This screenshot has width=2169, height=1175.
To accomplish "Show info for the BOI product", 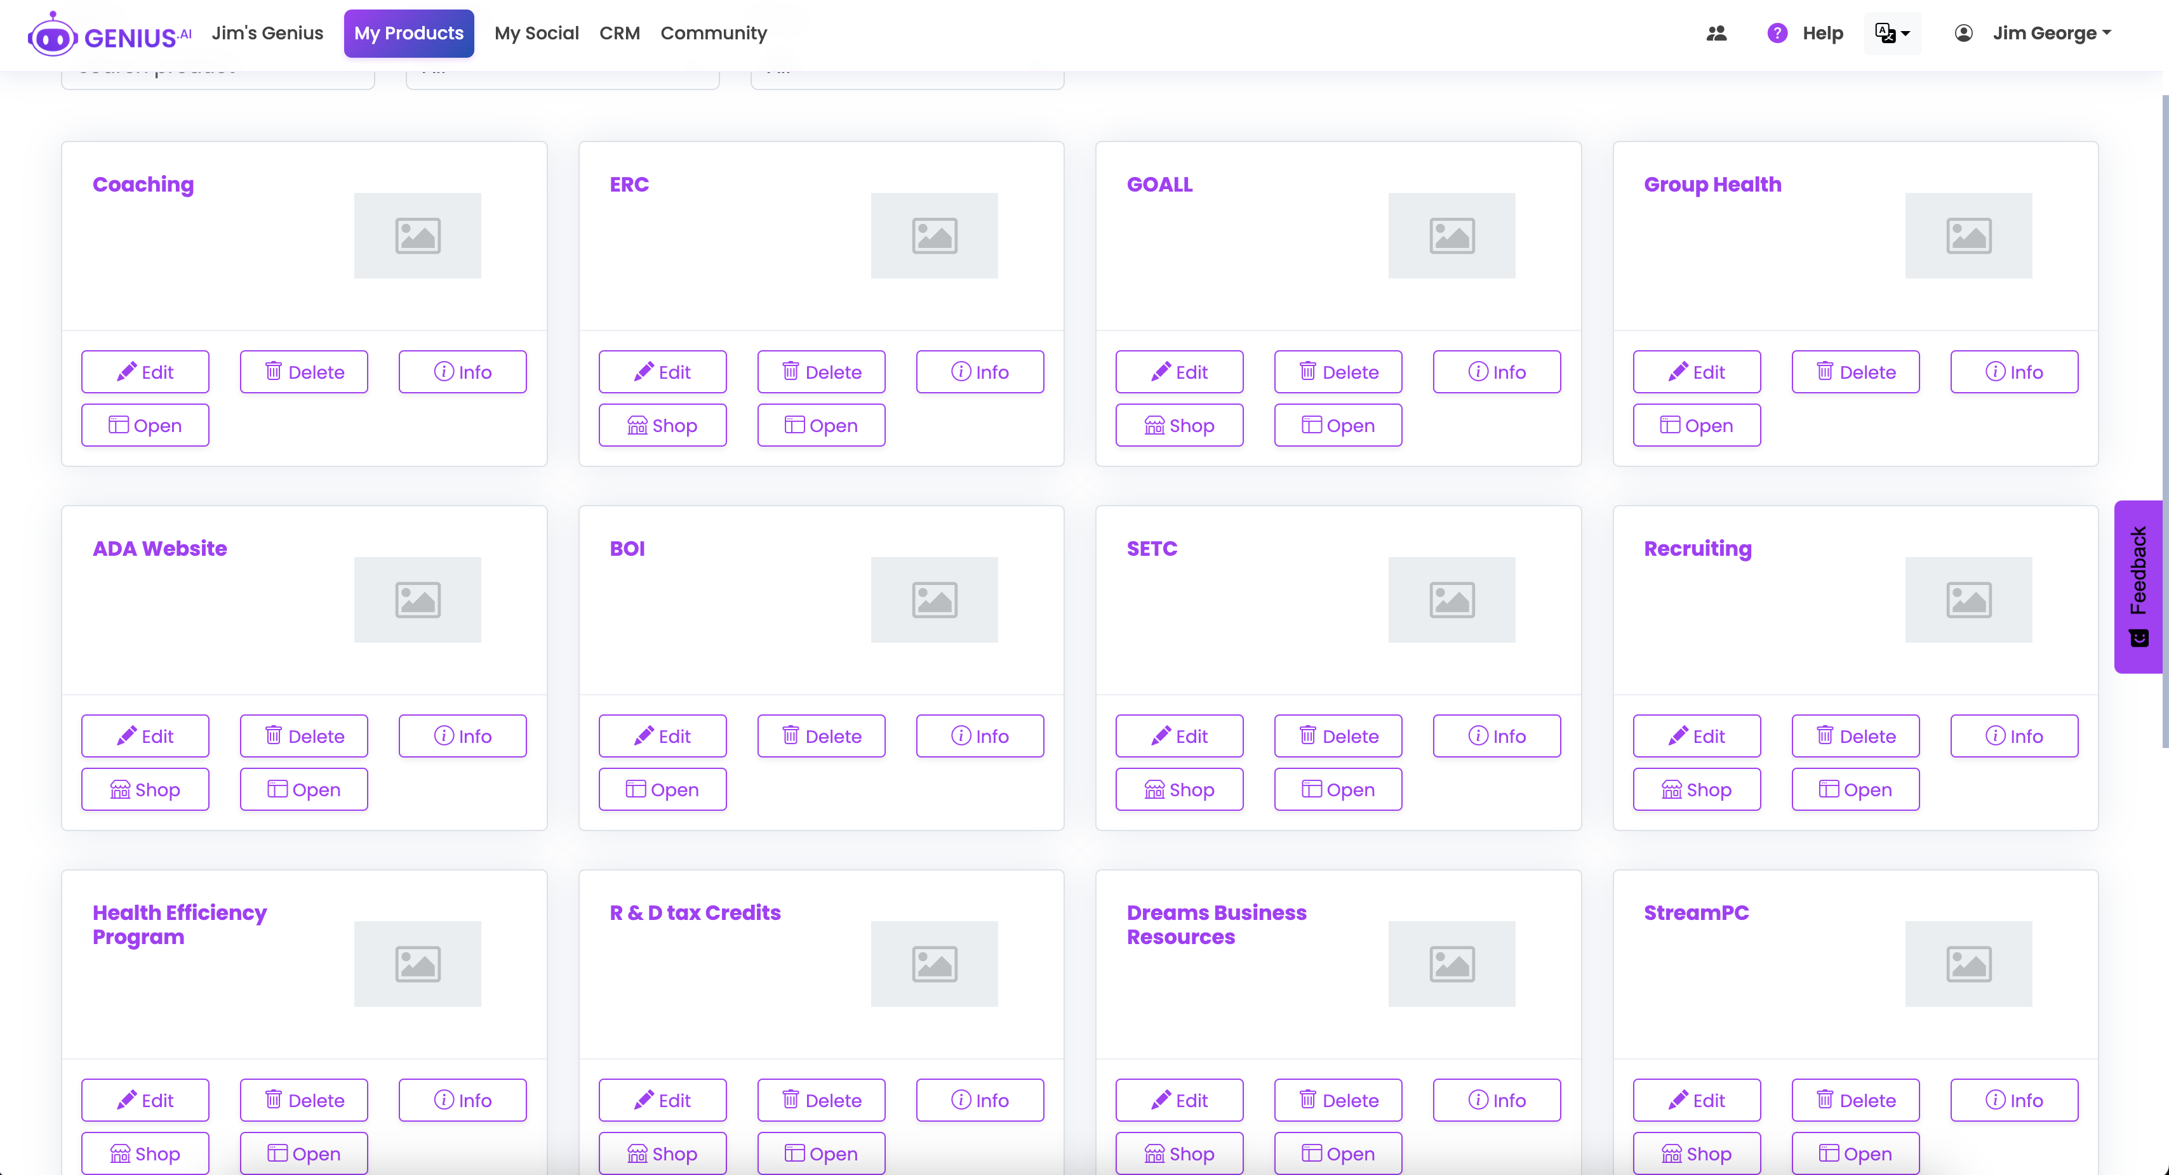I will 980,736.
